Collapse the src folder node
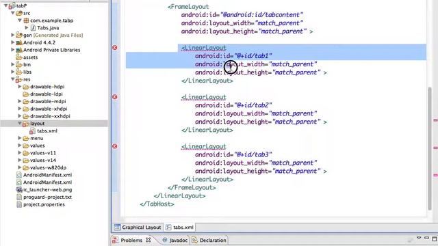The image size is (438, 246). (13, 13)
